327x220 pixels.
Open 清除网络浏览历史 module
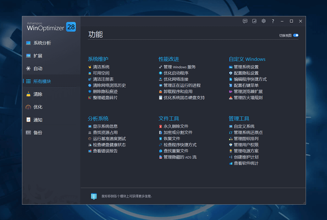[x=109, y=85]
